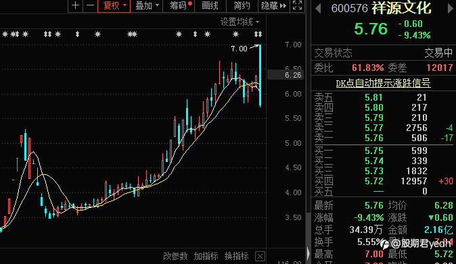
Task: Open the 复权 dropdown
Action: 114,5
